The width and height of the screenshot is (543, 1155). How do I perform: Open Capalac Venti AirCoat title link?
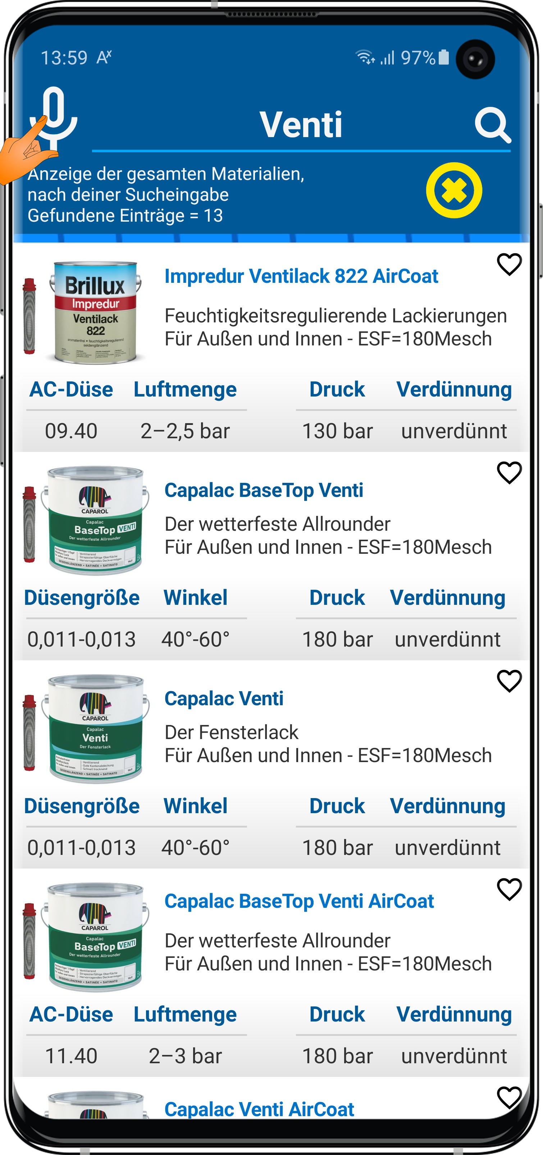(259, 1109)
